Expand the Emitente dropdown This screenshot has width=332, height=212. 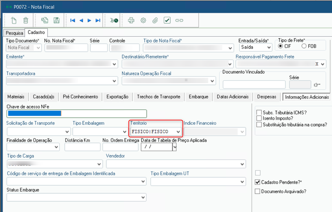point(114,64)
